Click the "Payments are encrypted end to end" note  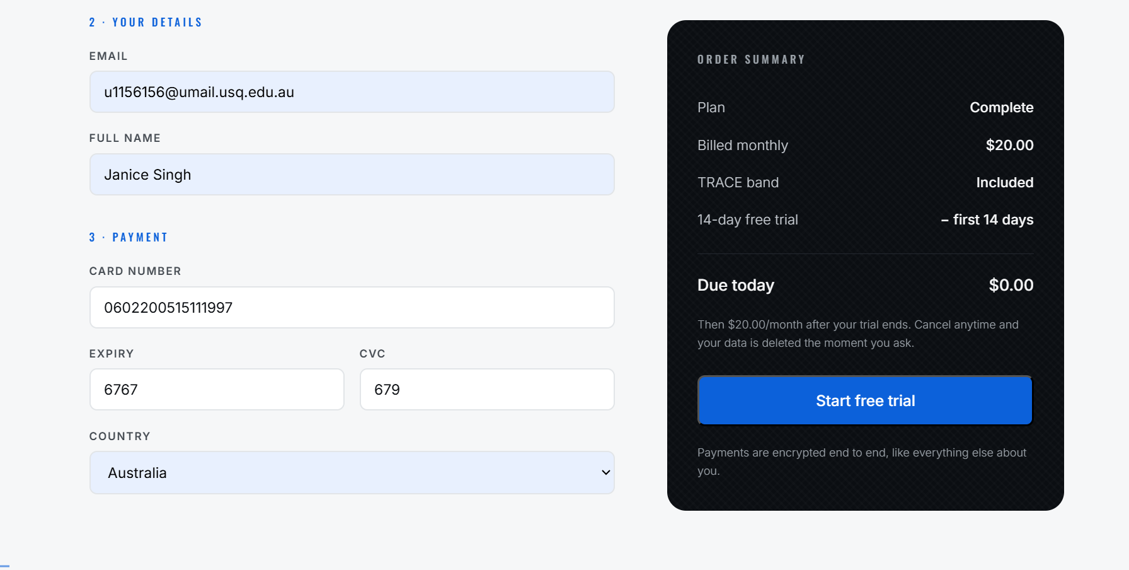pos(861,462)
